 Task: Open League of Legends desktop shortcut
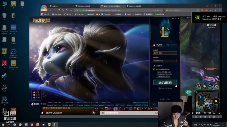[4, 30]
